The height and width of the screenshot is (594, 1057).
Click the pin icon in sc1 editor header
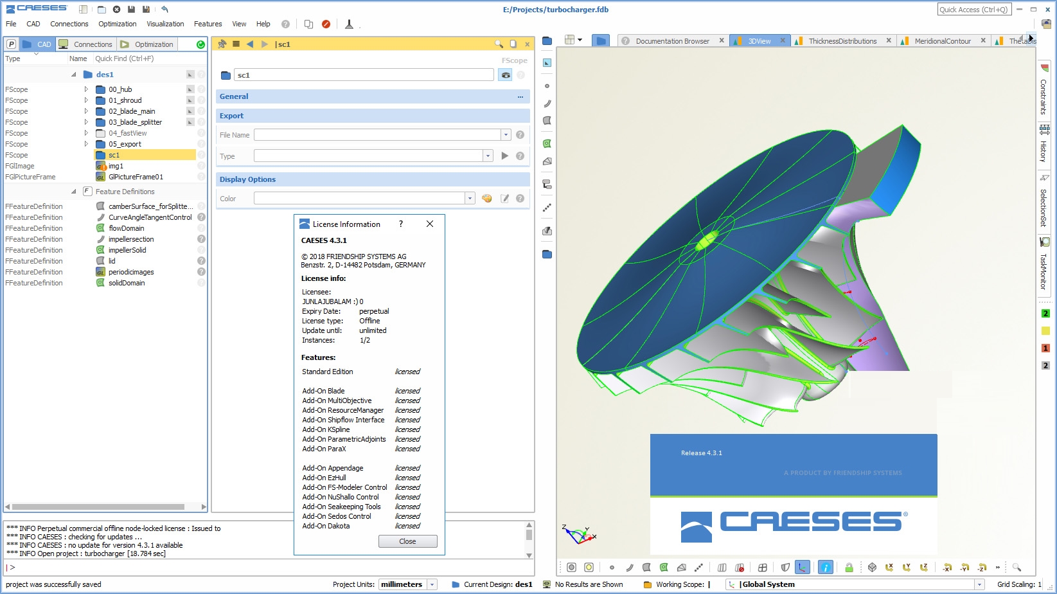(x=222, y=44)
